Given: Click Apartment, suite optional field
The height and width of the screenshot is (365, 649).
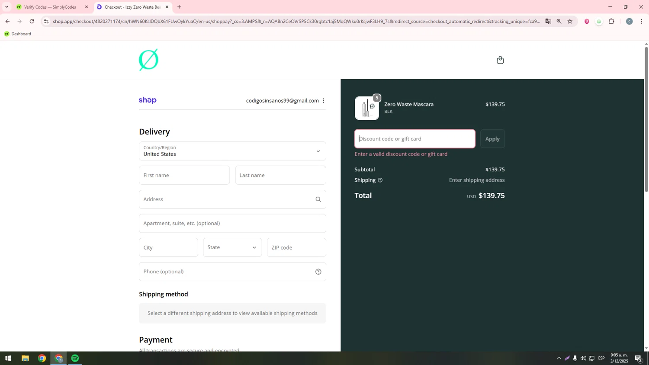Looking at the screenshot, I should 232,223.
